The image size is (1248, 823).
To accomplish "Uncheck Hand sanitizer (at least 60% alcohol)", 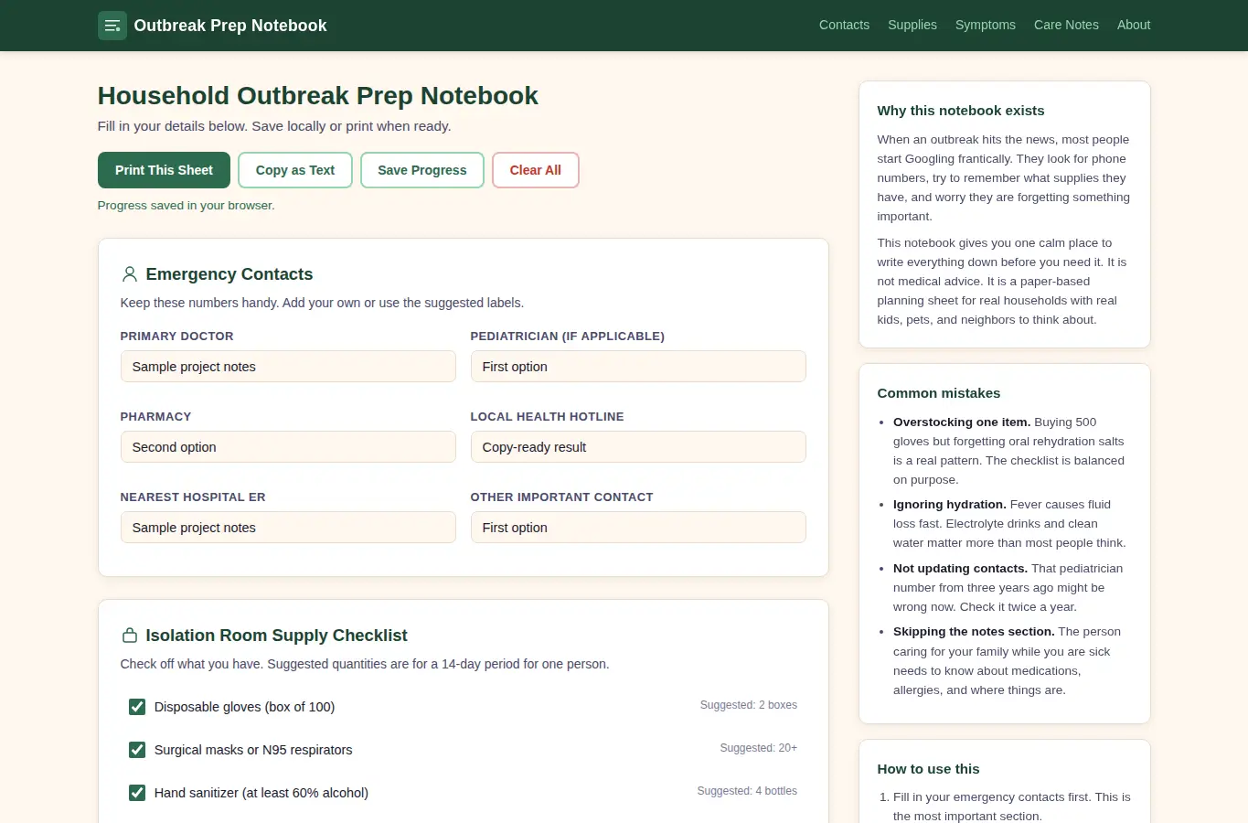I will (x=137, y=793).
